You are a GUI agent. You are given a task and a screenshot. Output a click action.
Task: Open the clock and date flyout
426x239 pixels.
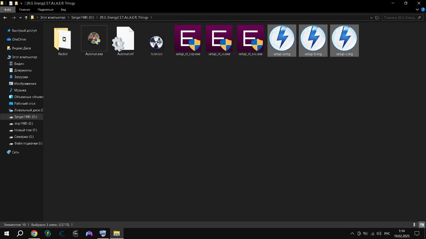(402, 233)
